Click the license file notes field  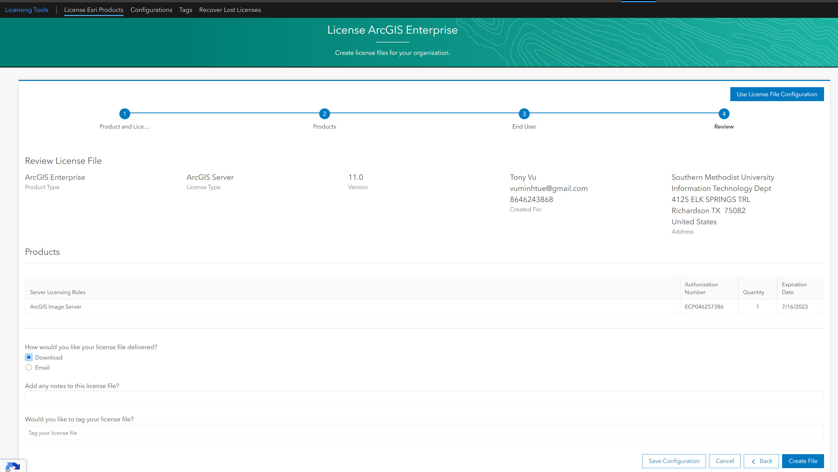tap(424, 398)
